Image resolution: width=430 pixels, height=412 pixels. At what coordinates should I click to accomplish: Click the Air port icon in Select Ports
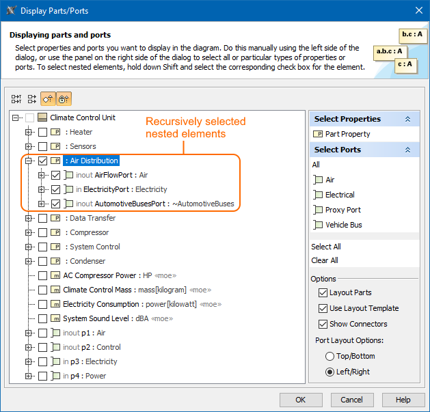[318, 180]
